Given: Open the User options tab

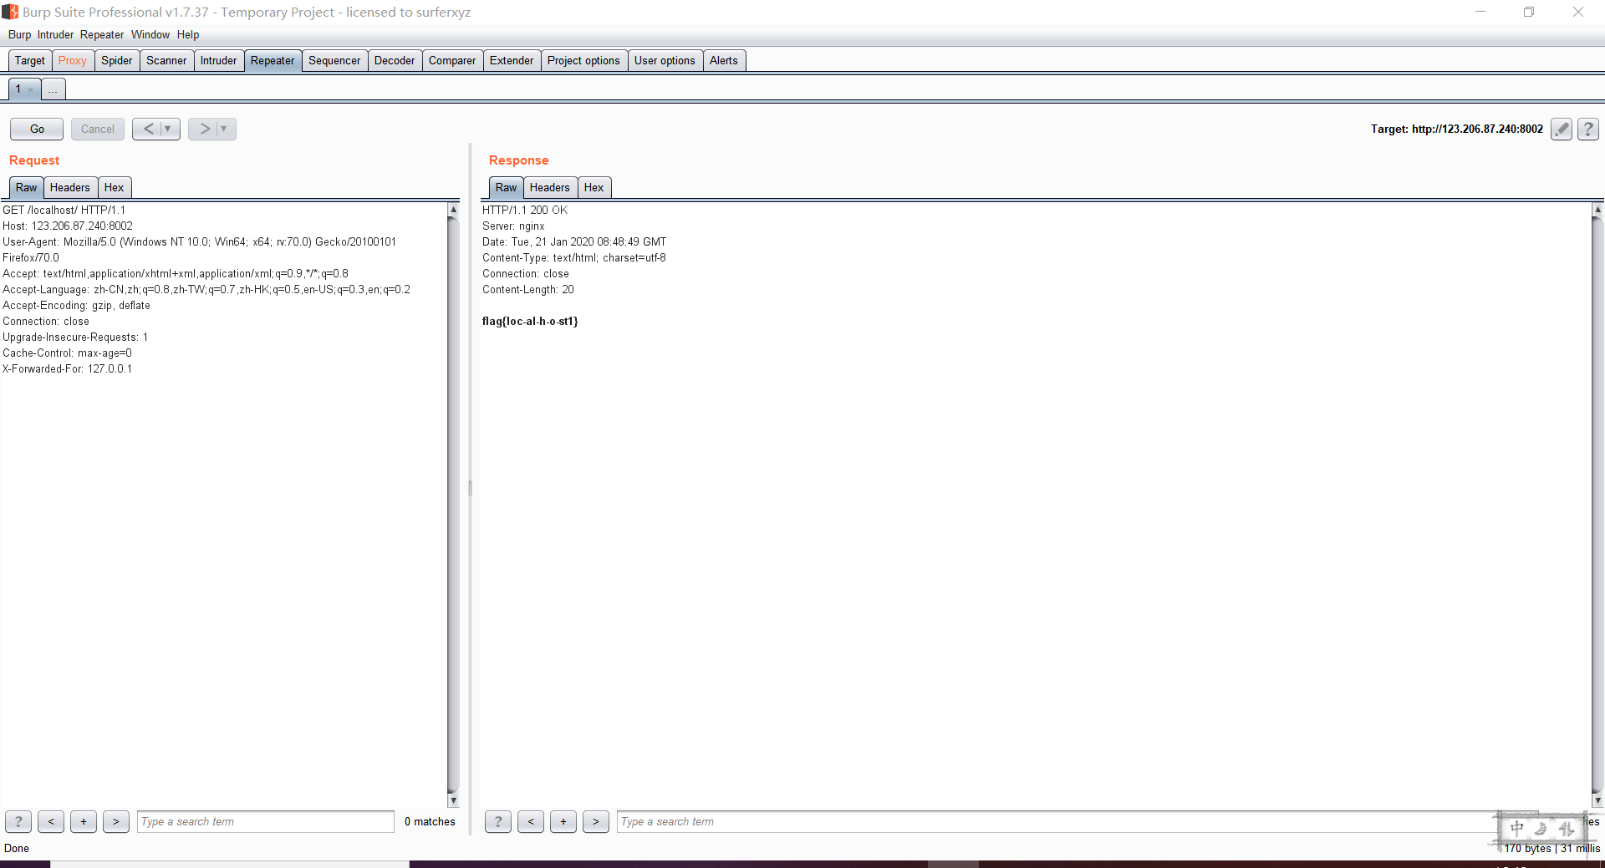Looking at the screenshot, I should point(665,60).
